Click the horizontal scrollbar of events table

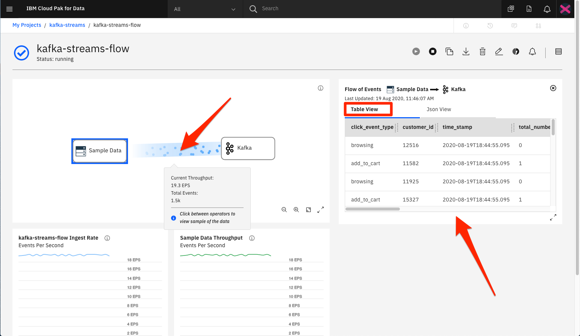pos(373,209)
